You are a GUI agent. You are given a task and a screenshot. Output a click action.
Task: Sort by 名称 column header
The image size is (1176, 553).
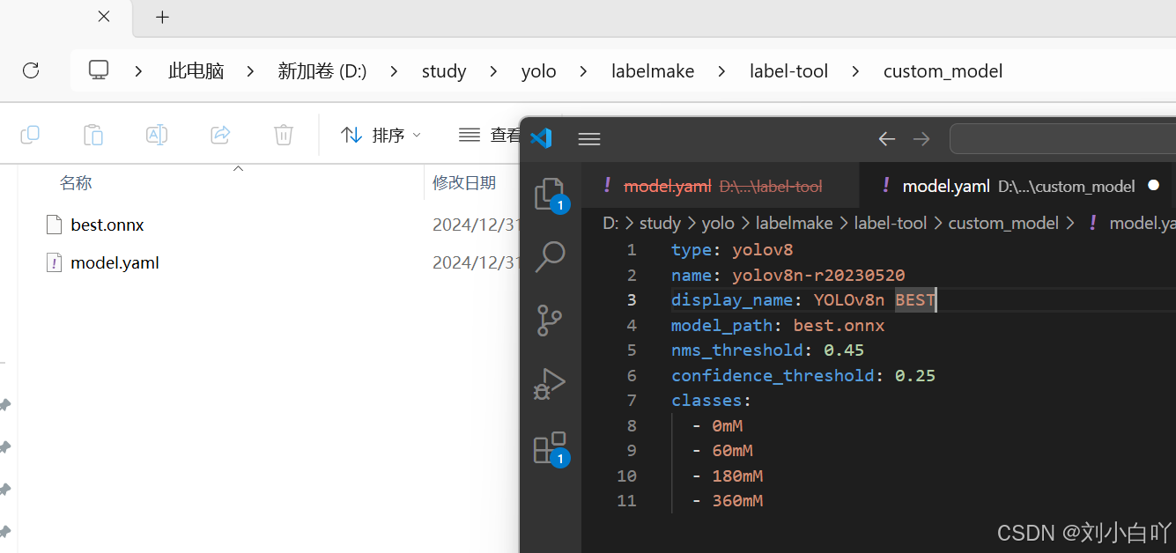click(76, 183)
